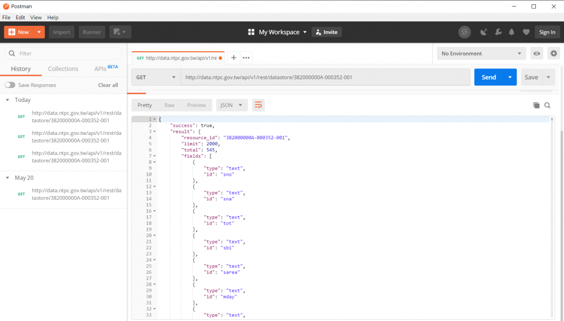This screenshot has height=321, width=564.
Task: Collapse fold arrow on line 8
Action: point(155,162)
